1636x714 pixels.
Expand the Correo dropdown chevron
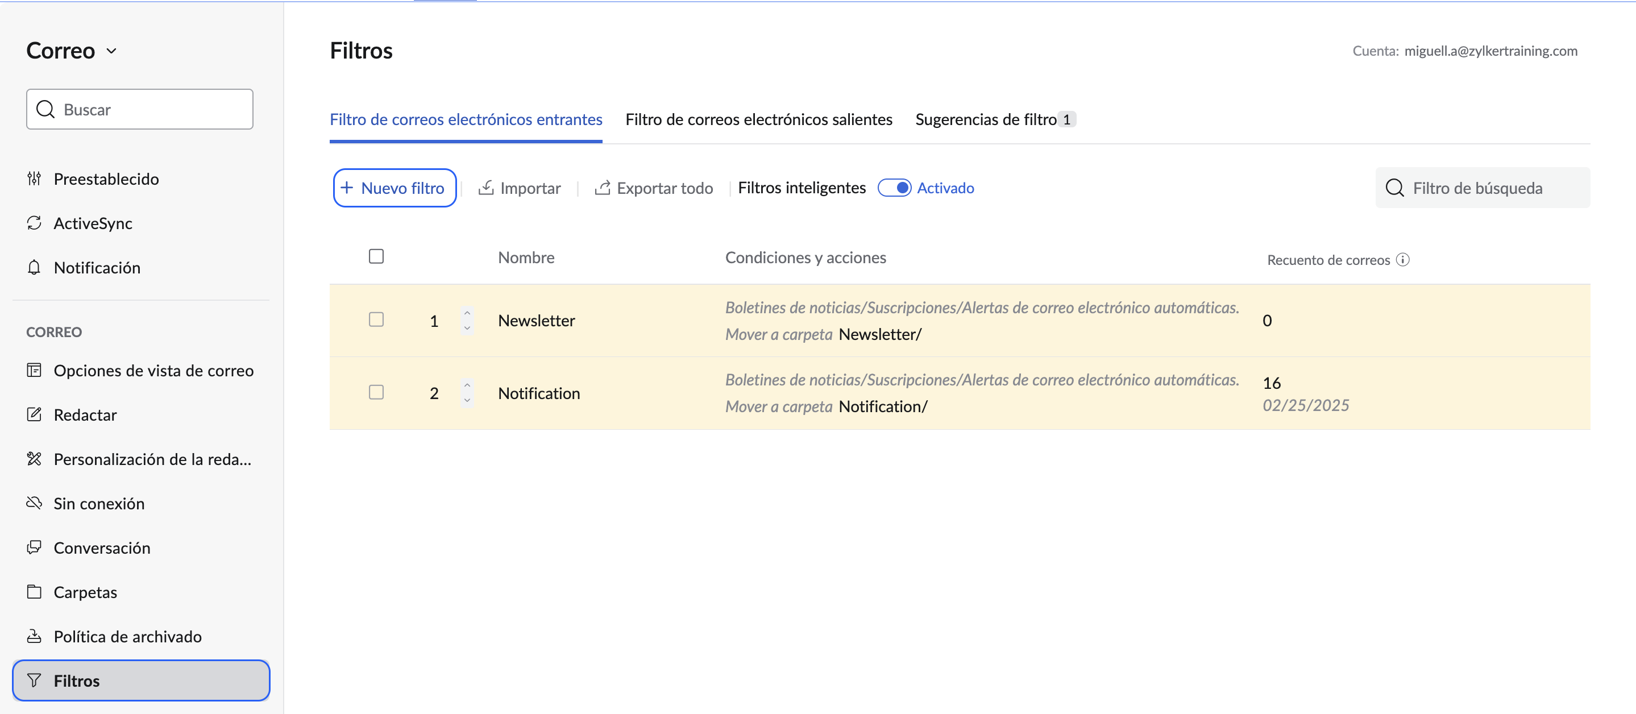112,51
